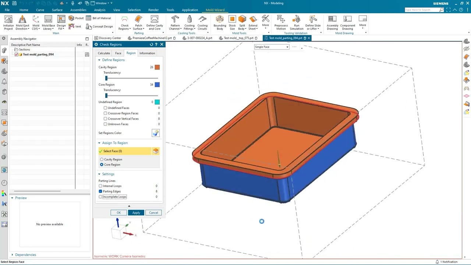Select the Core Region radio button

(x=102, y=165)
